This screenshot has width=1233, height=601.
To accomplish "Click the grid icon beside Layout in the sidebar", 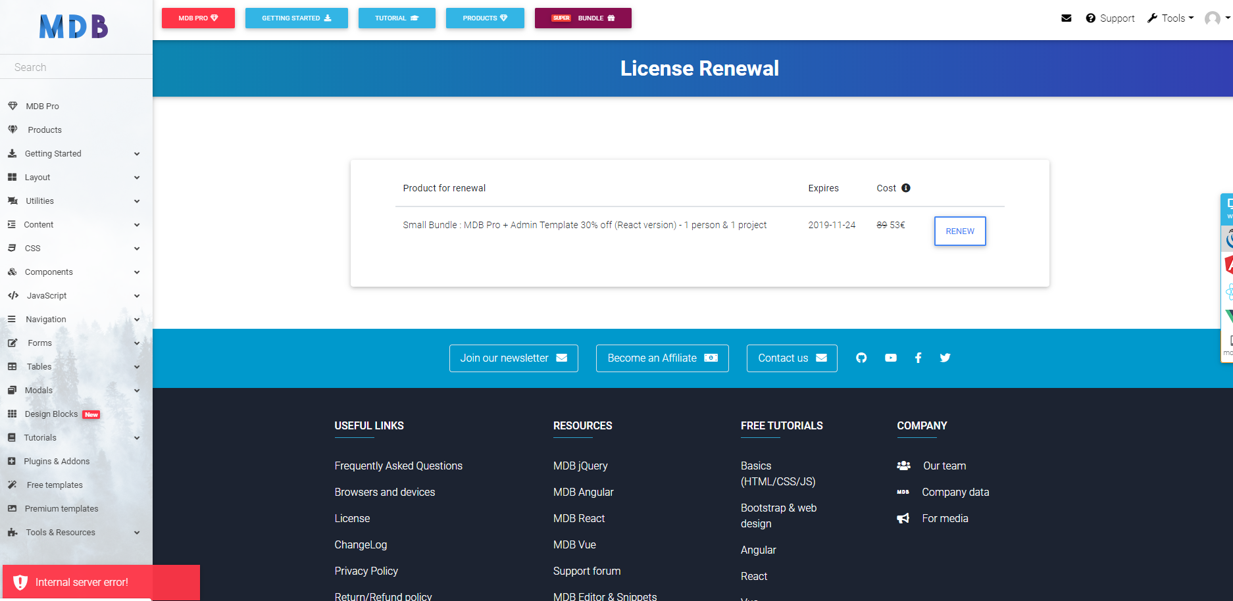I will 12,177.
